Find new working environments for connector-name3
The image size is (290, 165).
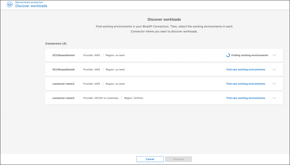245,84
